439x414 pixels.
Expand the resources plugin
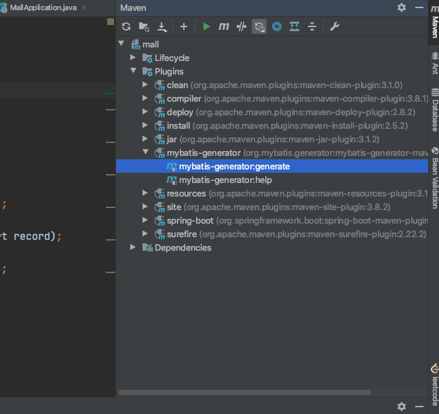pos(145,193)
